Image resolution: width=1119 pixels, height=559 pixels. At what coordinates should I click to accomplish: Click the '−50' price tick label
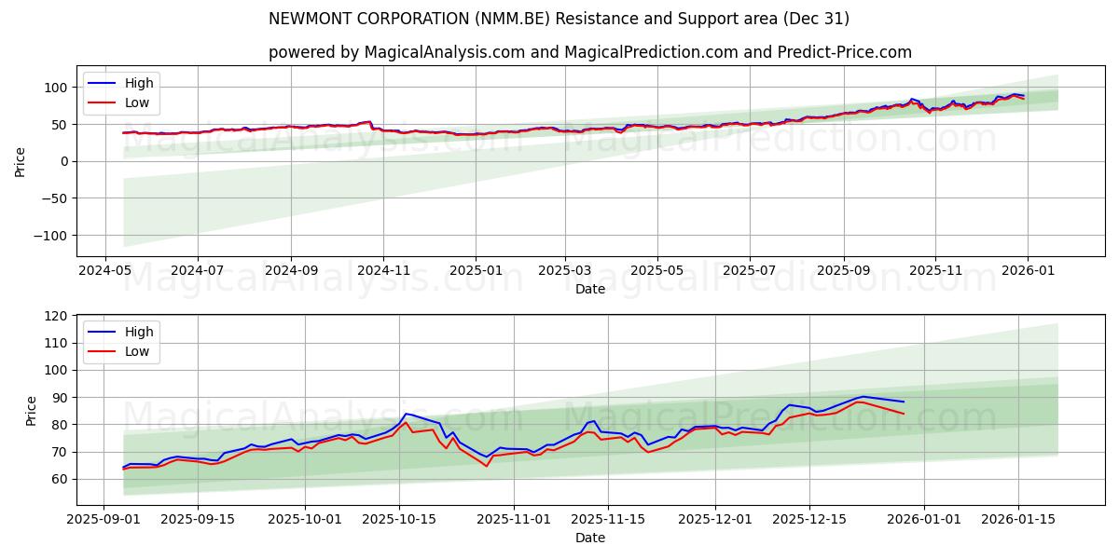point(55,198)
